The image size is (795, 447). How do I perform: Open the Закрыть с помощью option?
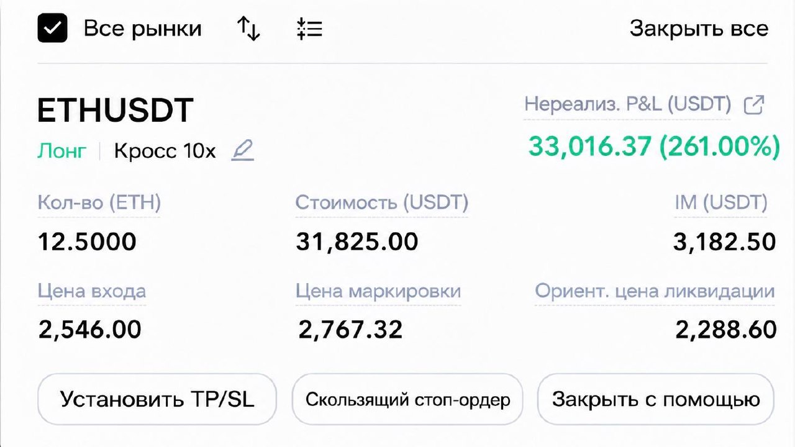(x=656, y=399)
